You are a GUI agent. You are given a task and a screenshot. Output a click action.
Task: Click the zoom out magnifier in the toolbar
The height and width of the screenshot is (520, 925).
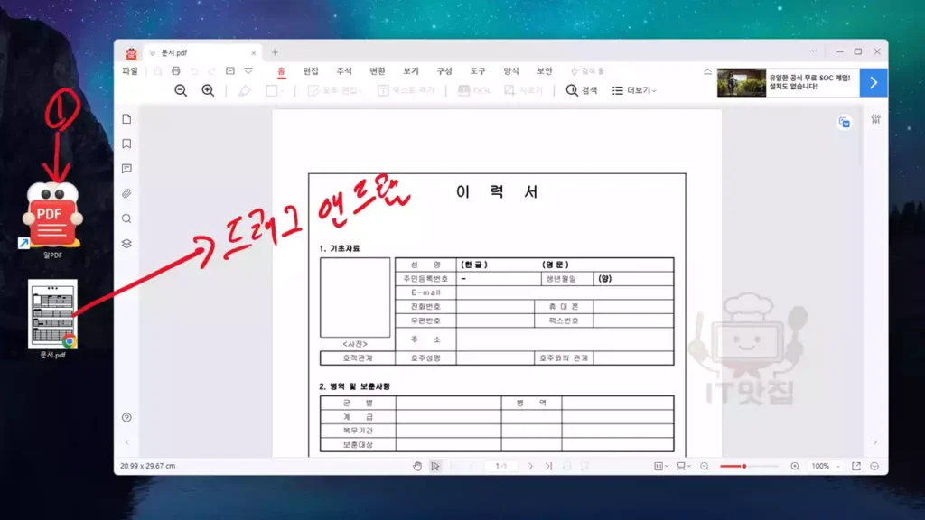181,90
